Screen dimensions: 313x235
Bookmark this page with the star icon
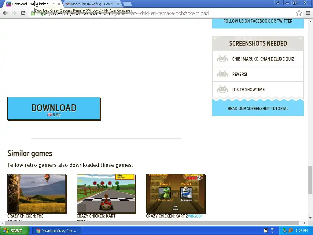(x=299, y=13)
